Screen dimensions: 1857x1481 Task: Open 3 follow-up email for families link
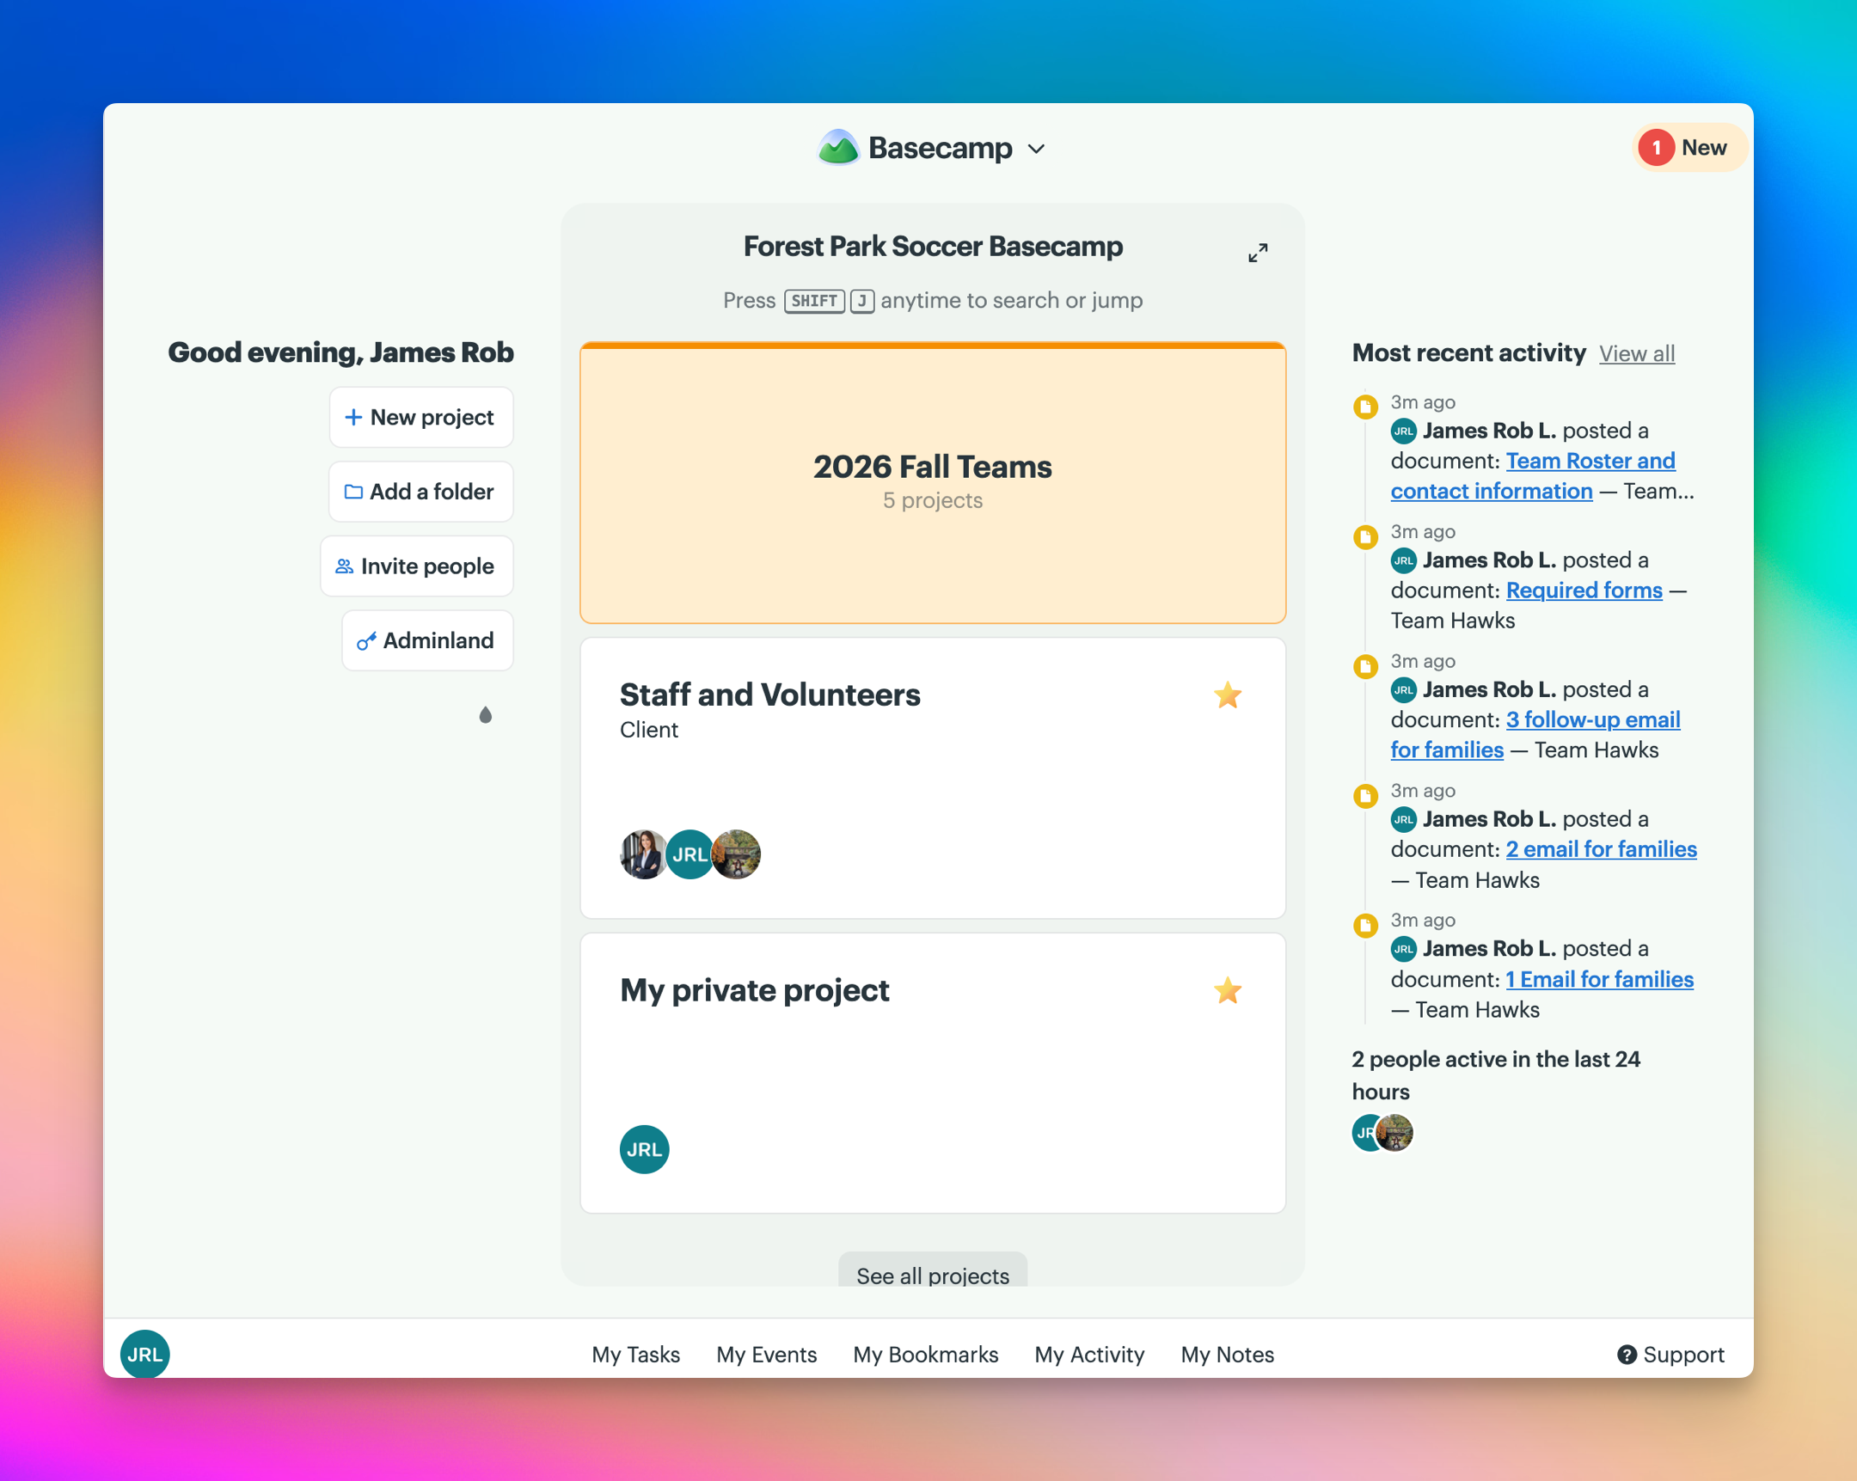1535,734
